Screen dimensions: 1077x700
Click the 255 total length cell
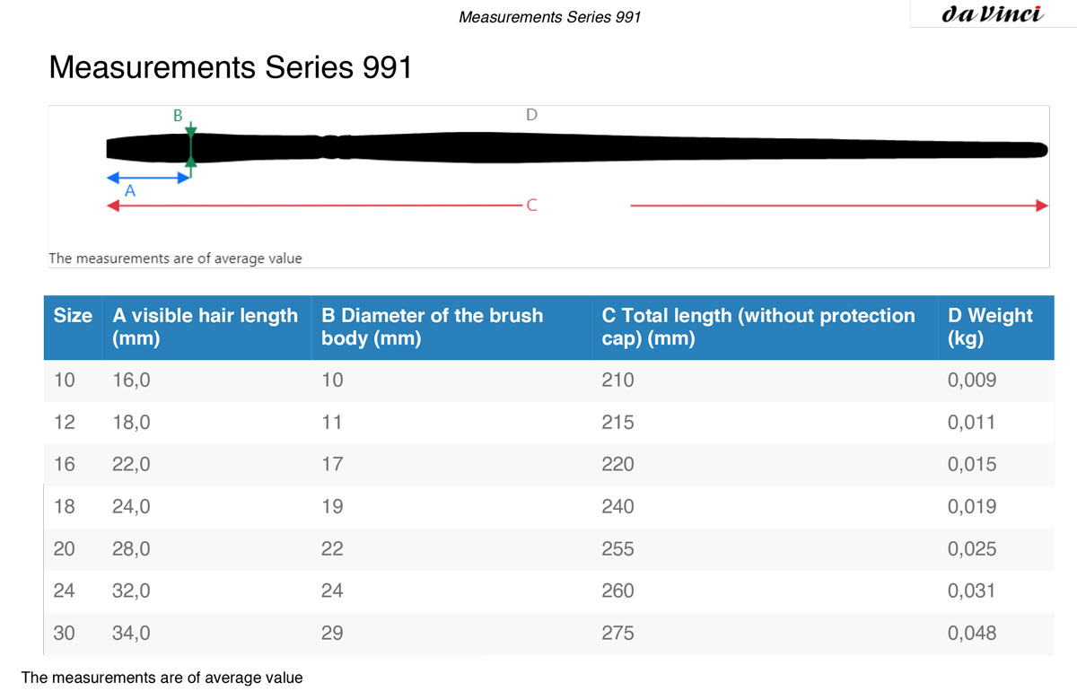point(617,548)
